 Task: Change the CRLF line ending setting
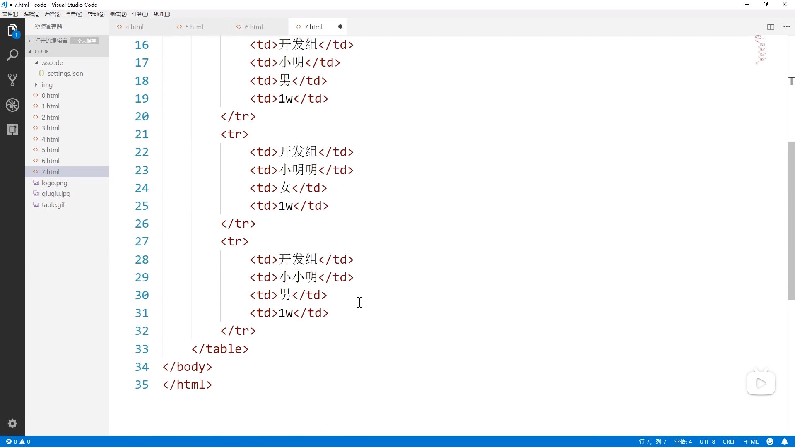pyautogui.click(x=729, y=442)
